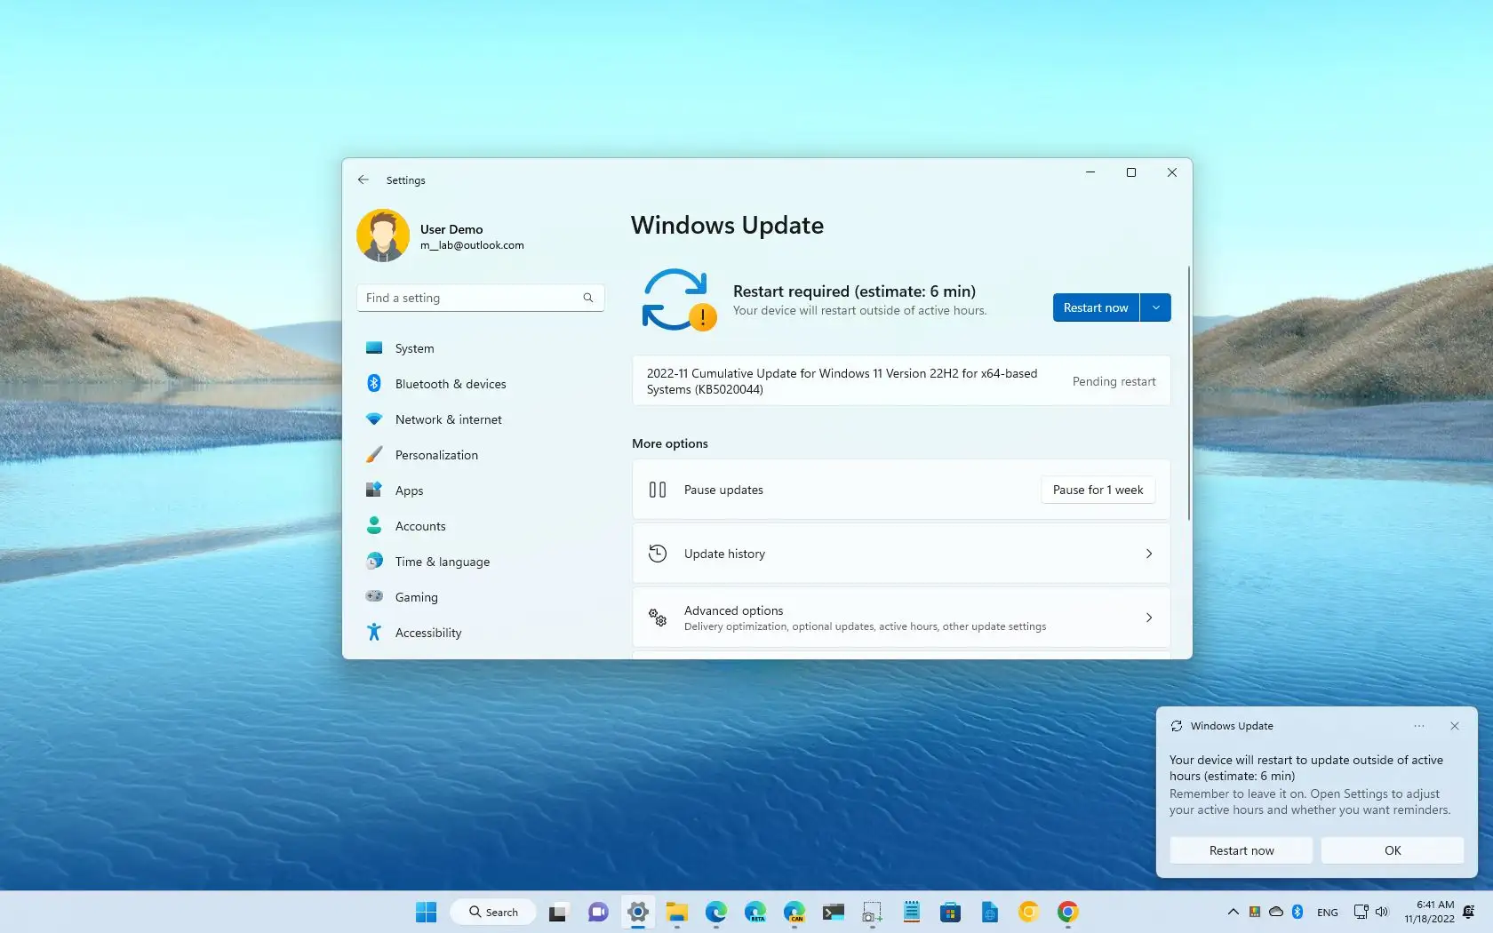Open the Windows Start menu
Screen dimensions: 1493x933
click(x=427, y=912)
